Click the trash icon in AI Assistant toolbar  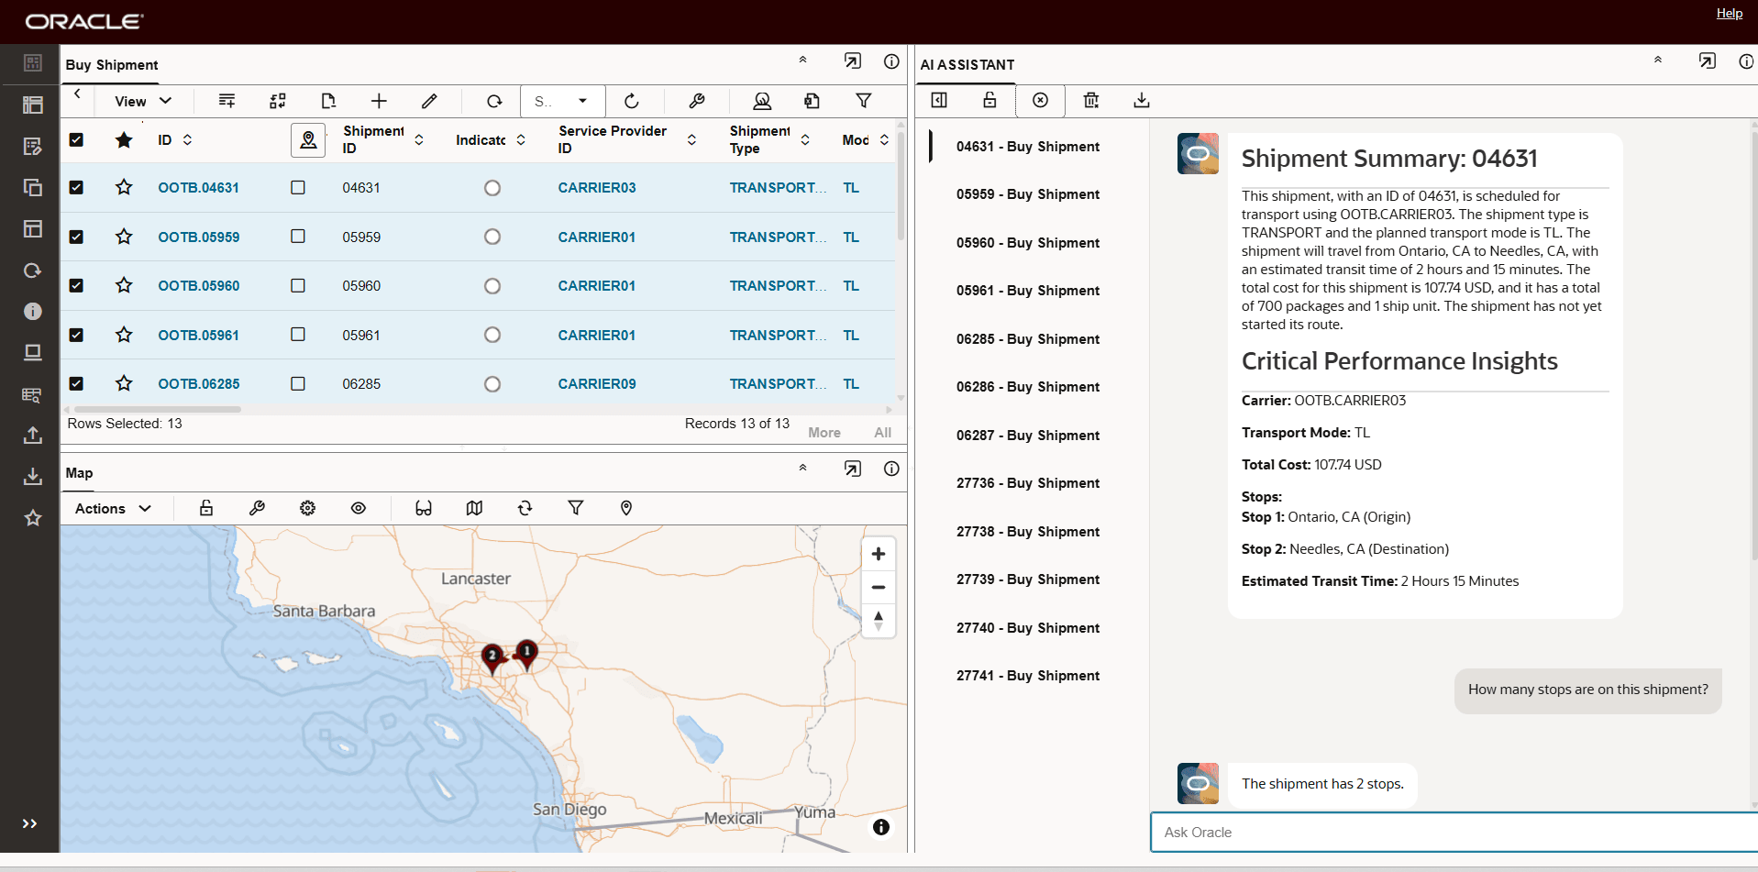1090,100
